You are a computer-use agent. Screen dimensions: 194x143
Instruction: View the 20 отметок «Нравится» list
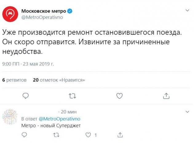point(59,80)
